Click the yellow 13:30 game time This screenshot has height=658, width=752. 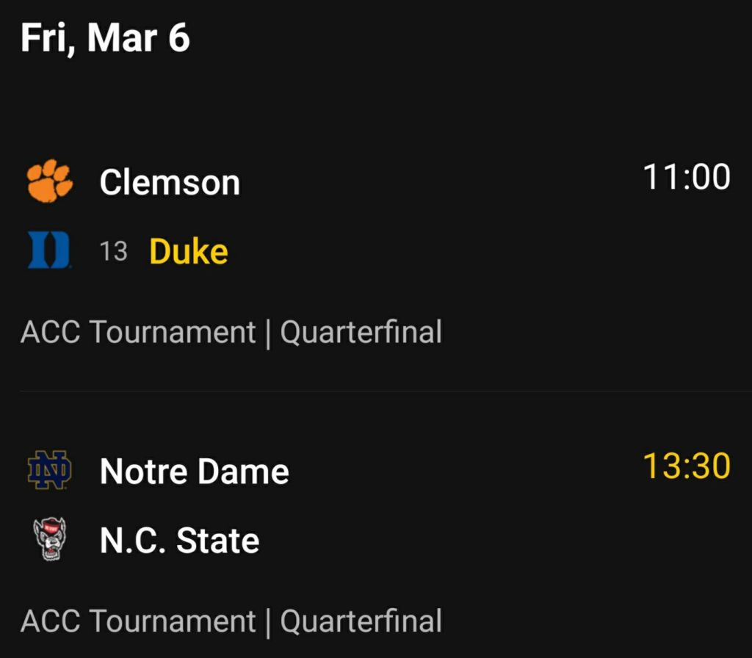[686, 466]
